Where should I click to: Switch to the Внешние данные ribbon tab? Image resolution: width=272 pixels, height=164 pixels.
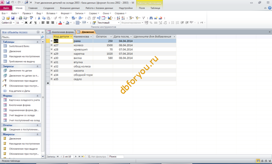(70, 8)
